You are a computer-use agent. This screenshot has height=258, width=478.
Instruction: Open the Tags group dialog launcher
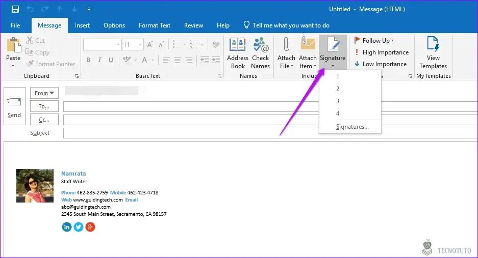410,76
